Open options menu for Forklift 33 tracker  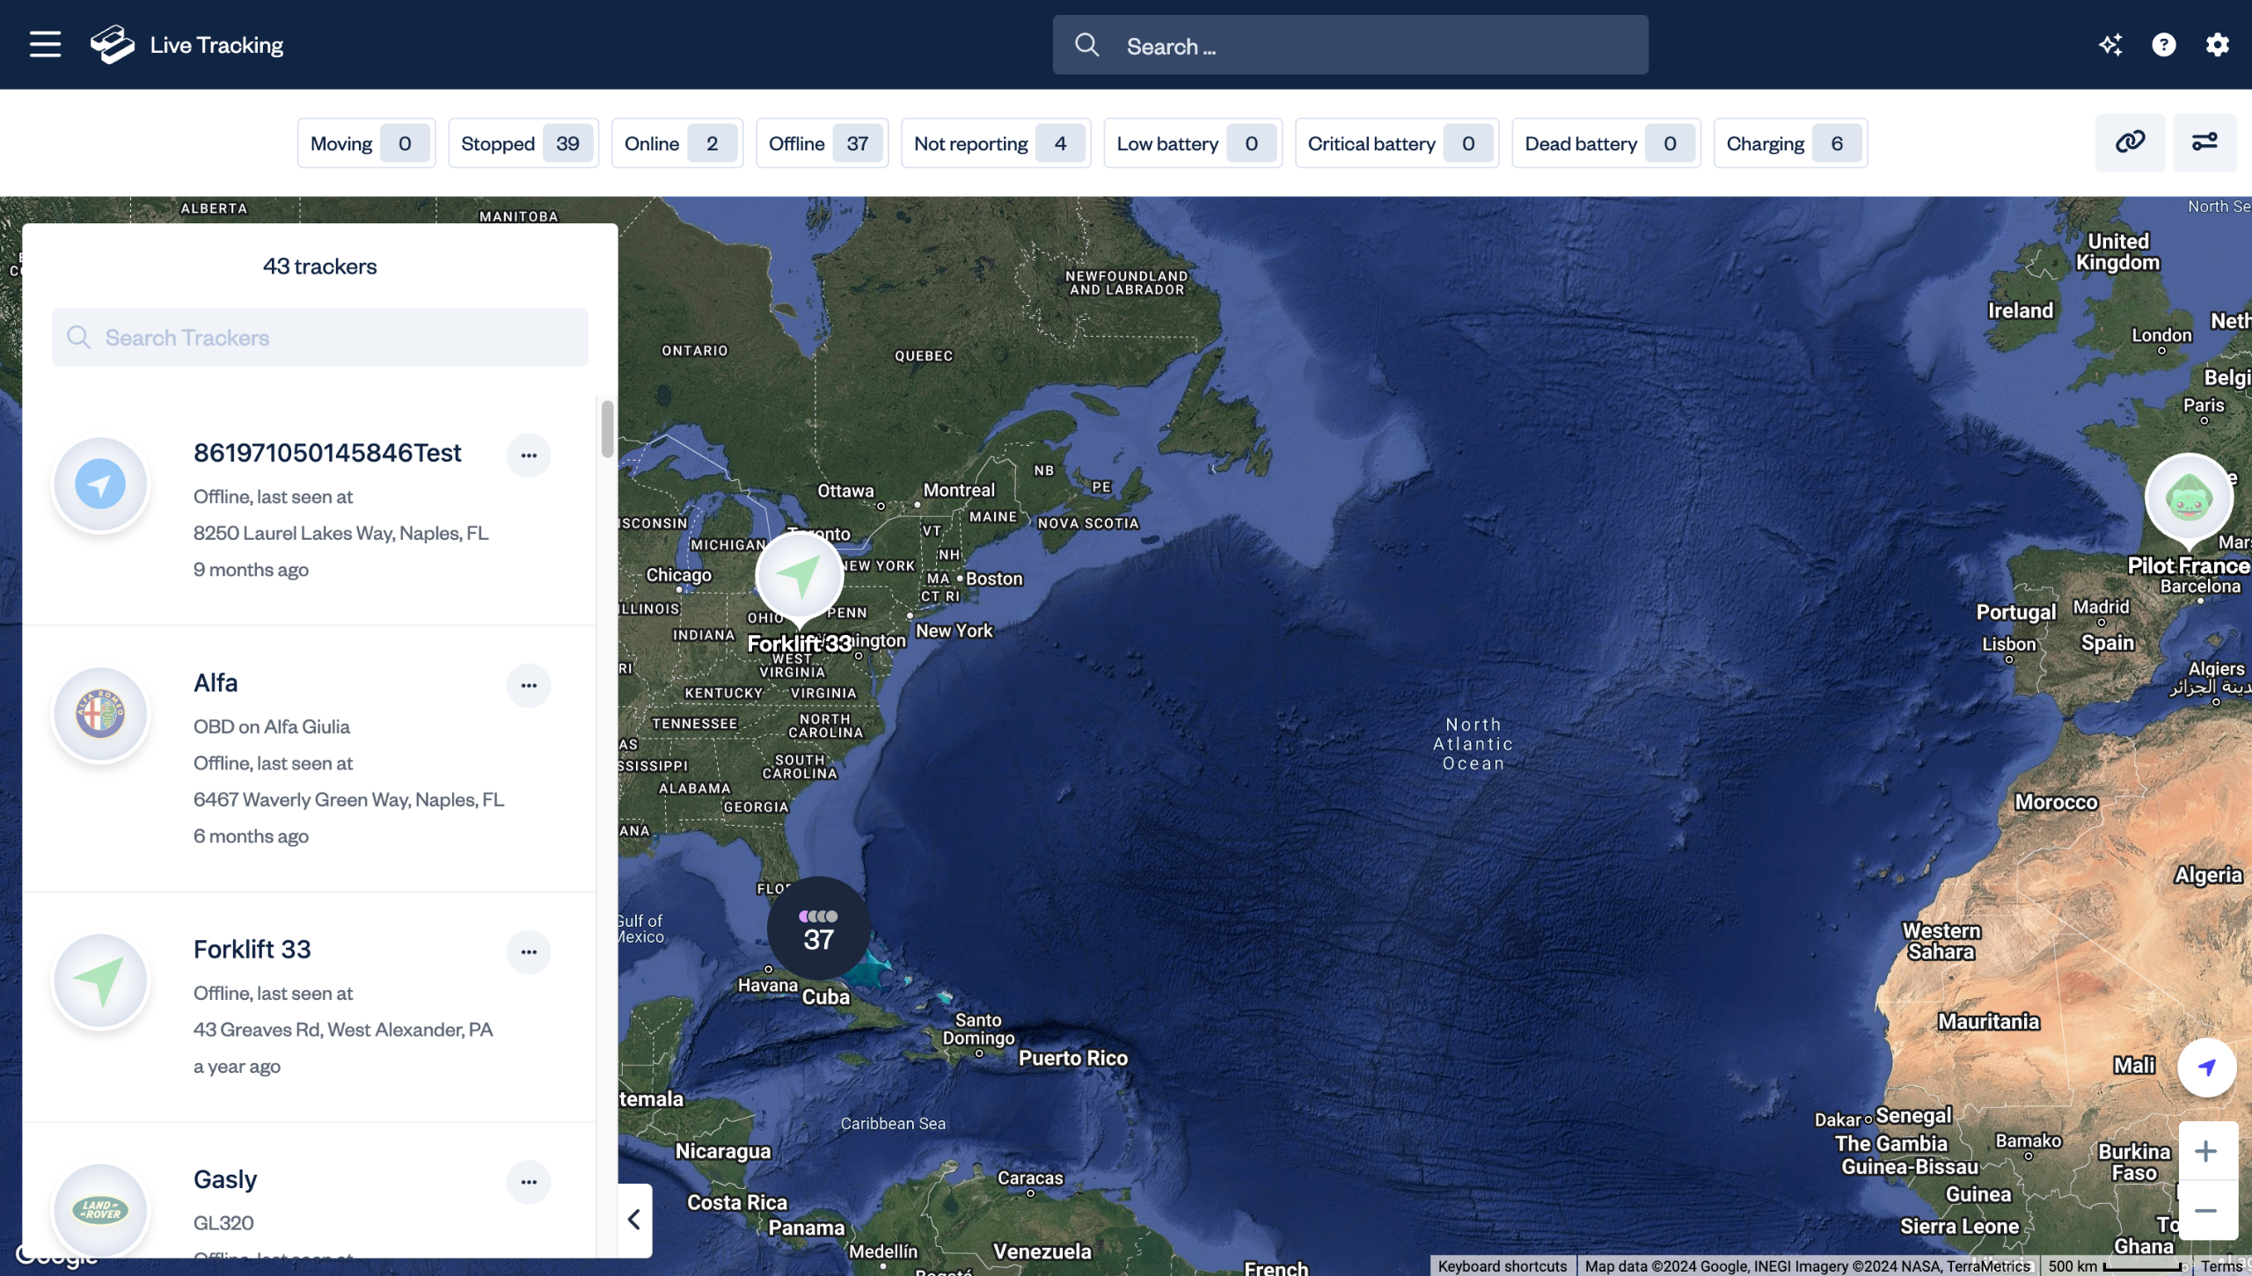coord(528,952)
